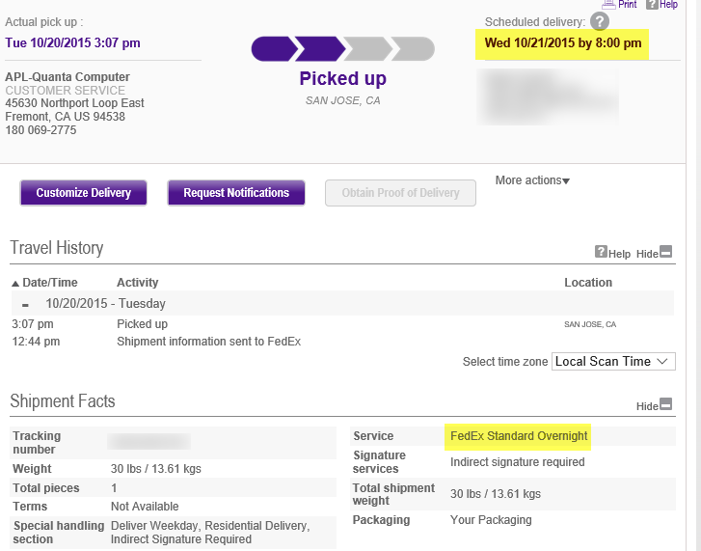Hide the Travel History section
This screenshot has height=551, width=701.
pos(665,252)
